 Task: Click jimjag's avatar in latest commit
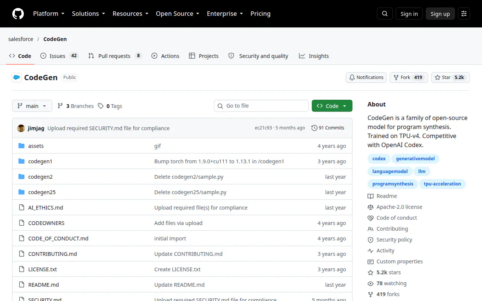coord(21,128)
